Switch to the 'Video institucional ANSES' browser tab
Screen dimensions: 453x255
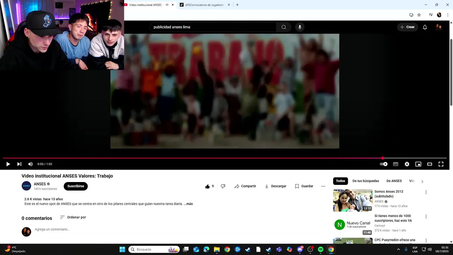[x=145, y=5]
